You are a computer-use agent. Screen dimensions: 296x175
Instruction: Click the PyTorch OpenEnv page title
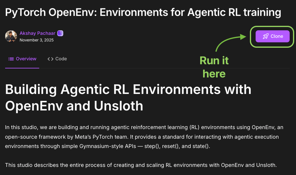[x=143, y=12]
